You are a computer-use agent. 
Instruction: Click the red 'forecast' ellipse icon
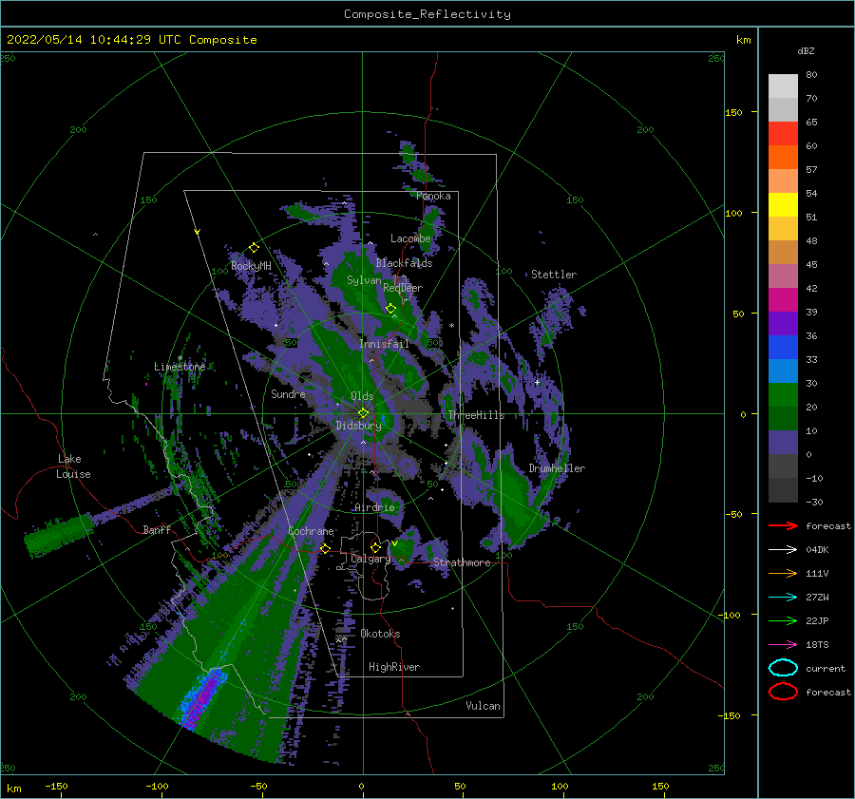coord(783,692)
